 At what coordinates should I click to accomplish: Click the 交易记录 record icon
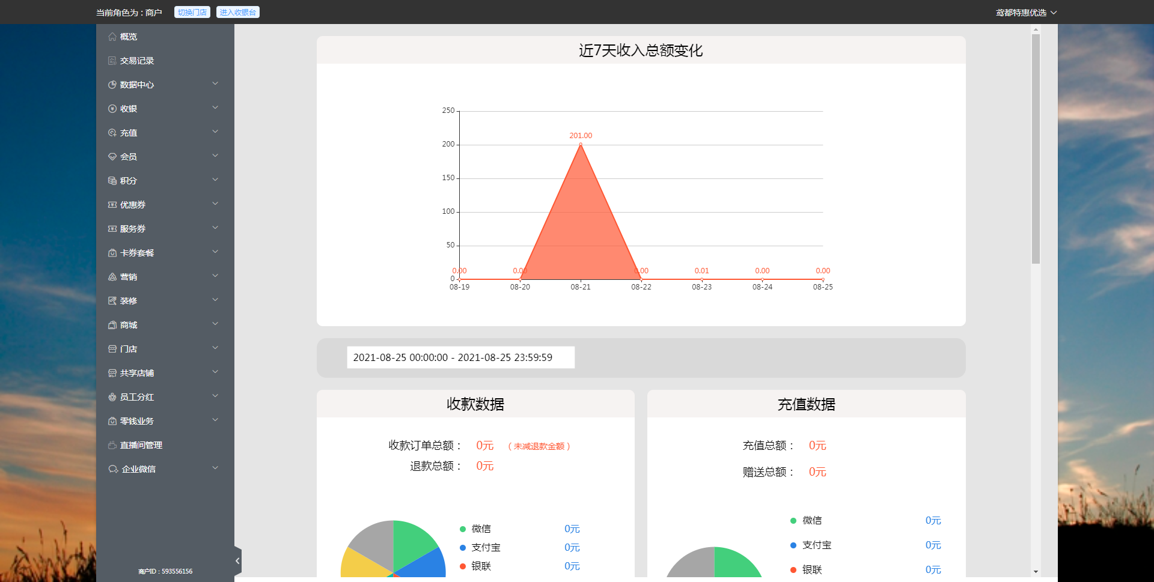tap(112, 61)
